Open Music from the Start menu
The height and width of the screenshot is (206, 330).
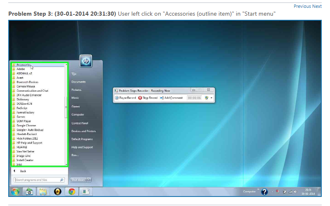[75, 98]
